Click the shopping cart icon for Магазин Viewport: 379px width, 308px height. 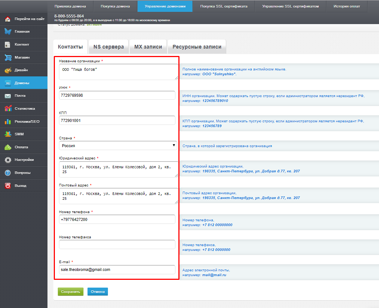pyautogui.click(x=8, y=57)
